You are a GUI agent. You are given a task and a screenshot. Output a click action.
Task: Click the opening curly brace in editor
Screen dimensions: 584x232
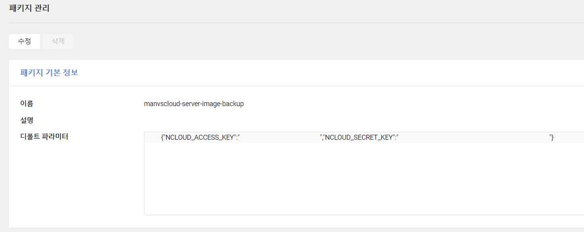pyautogui.click(x=162, y=138)
